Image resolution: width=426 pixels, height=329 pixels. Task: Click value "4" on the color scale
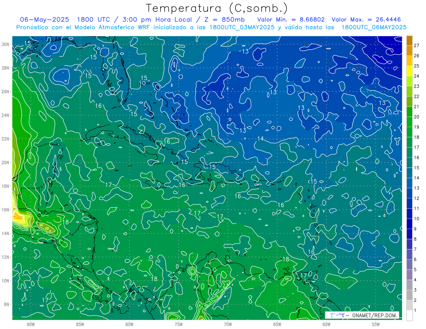coord(415,280)
